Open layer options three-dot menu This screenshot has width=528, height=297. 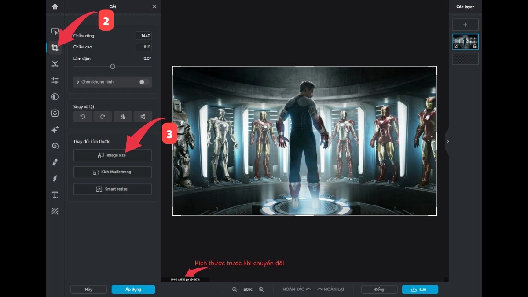[x=473, y=38]
